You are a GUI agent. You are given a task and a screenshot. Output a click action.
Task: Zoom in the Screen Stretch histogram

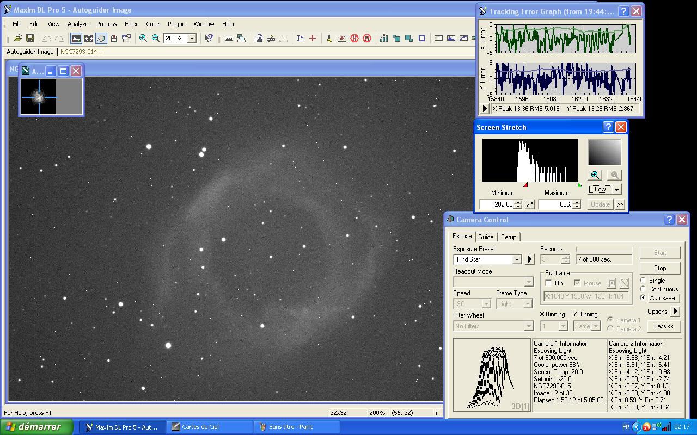595,175
